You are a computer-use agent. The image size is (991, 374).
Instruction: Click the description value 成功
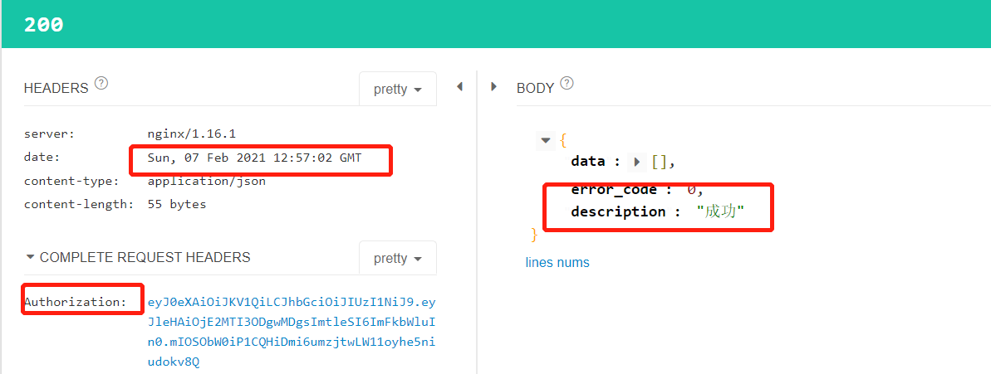click(720, 212)
